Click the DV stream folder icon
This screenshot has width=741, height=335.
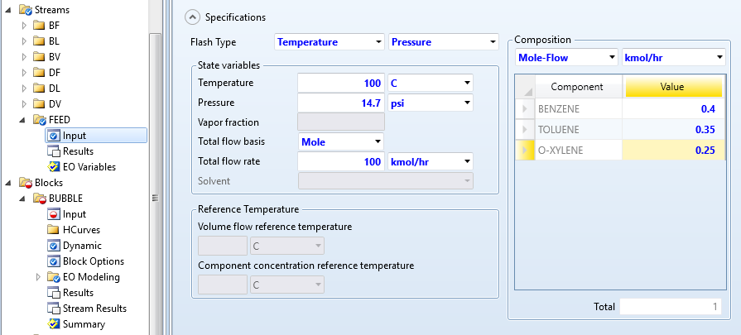pyautogui.click(x=39, y=103)
